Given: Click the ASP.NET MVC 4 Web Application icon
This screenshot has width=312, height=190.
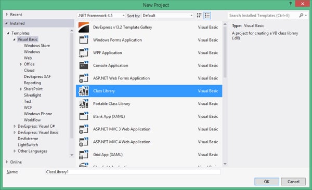Looking at the screenshot, I should click(84, 142).
